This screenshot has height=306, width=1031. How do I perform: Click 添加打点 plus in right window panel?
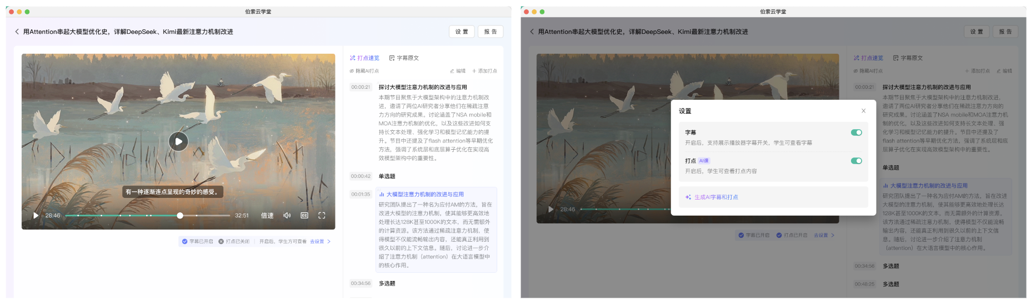click(x=977, y=71)
